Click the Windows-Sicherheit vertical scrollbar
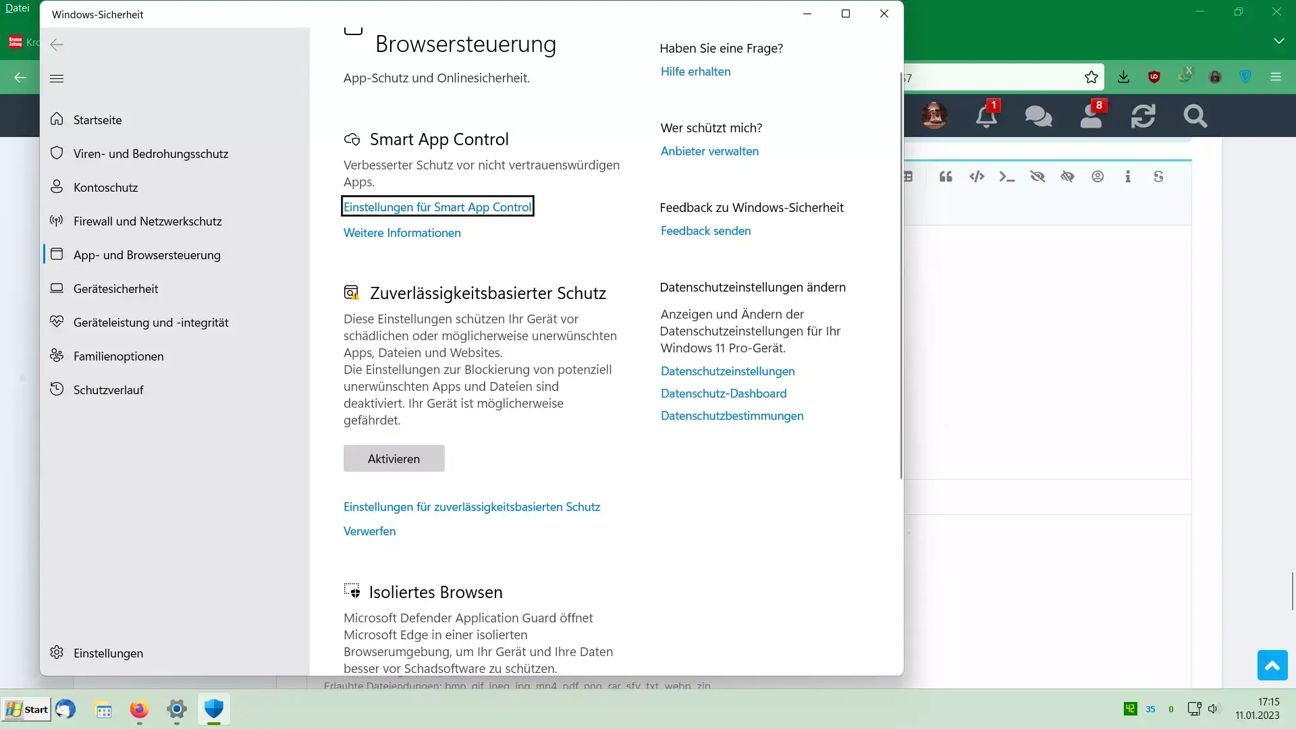This screenshot has height=729, width=1296. (x=900, y=277)
